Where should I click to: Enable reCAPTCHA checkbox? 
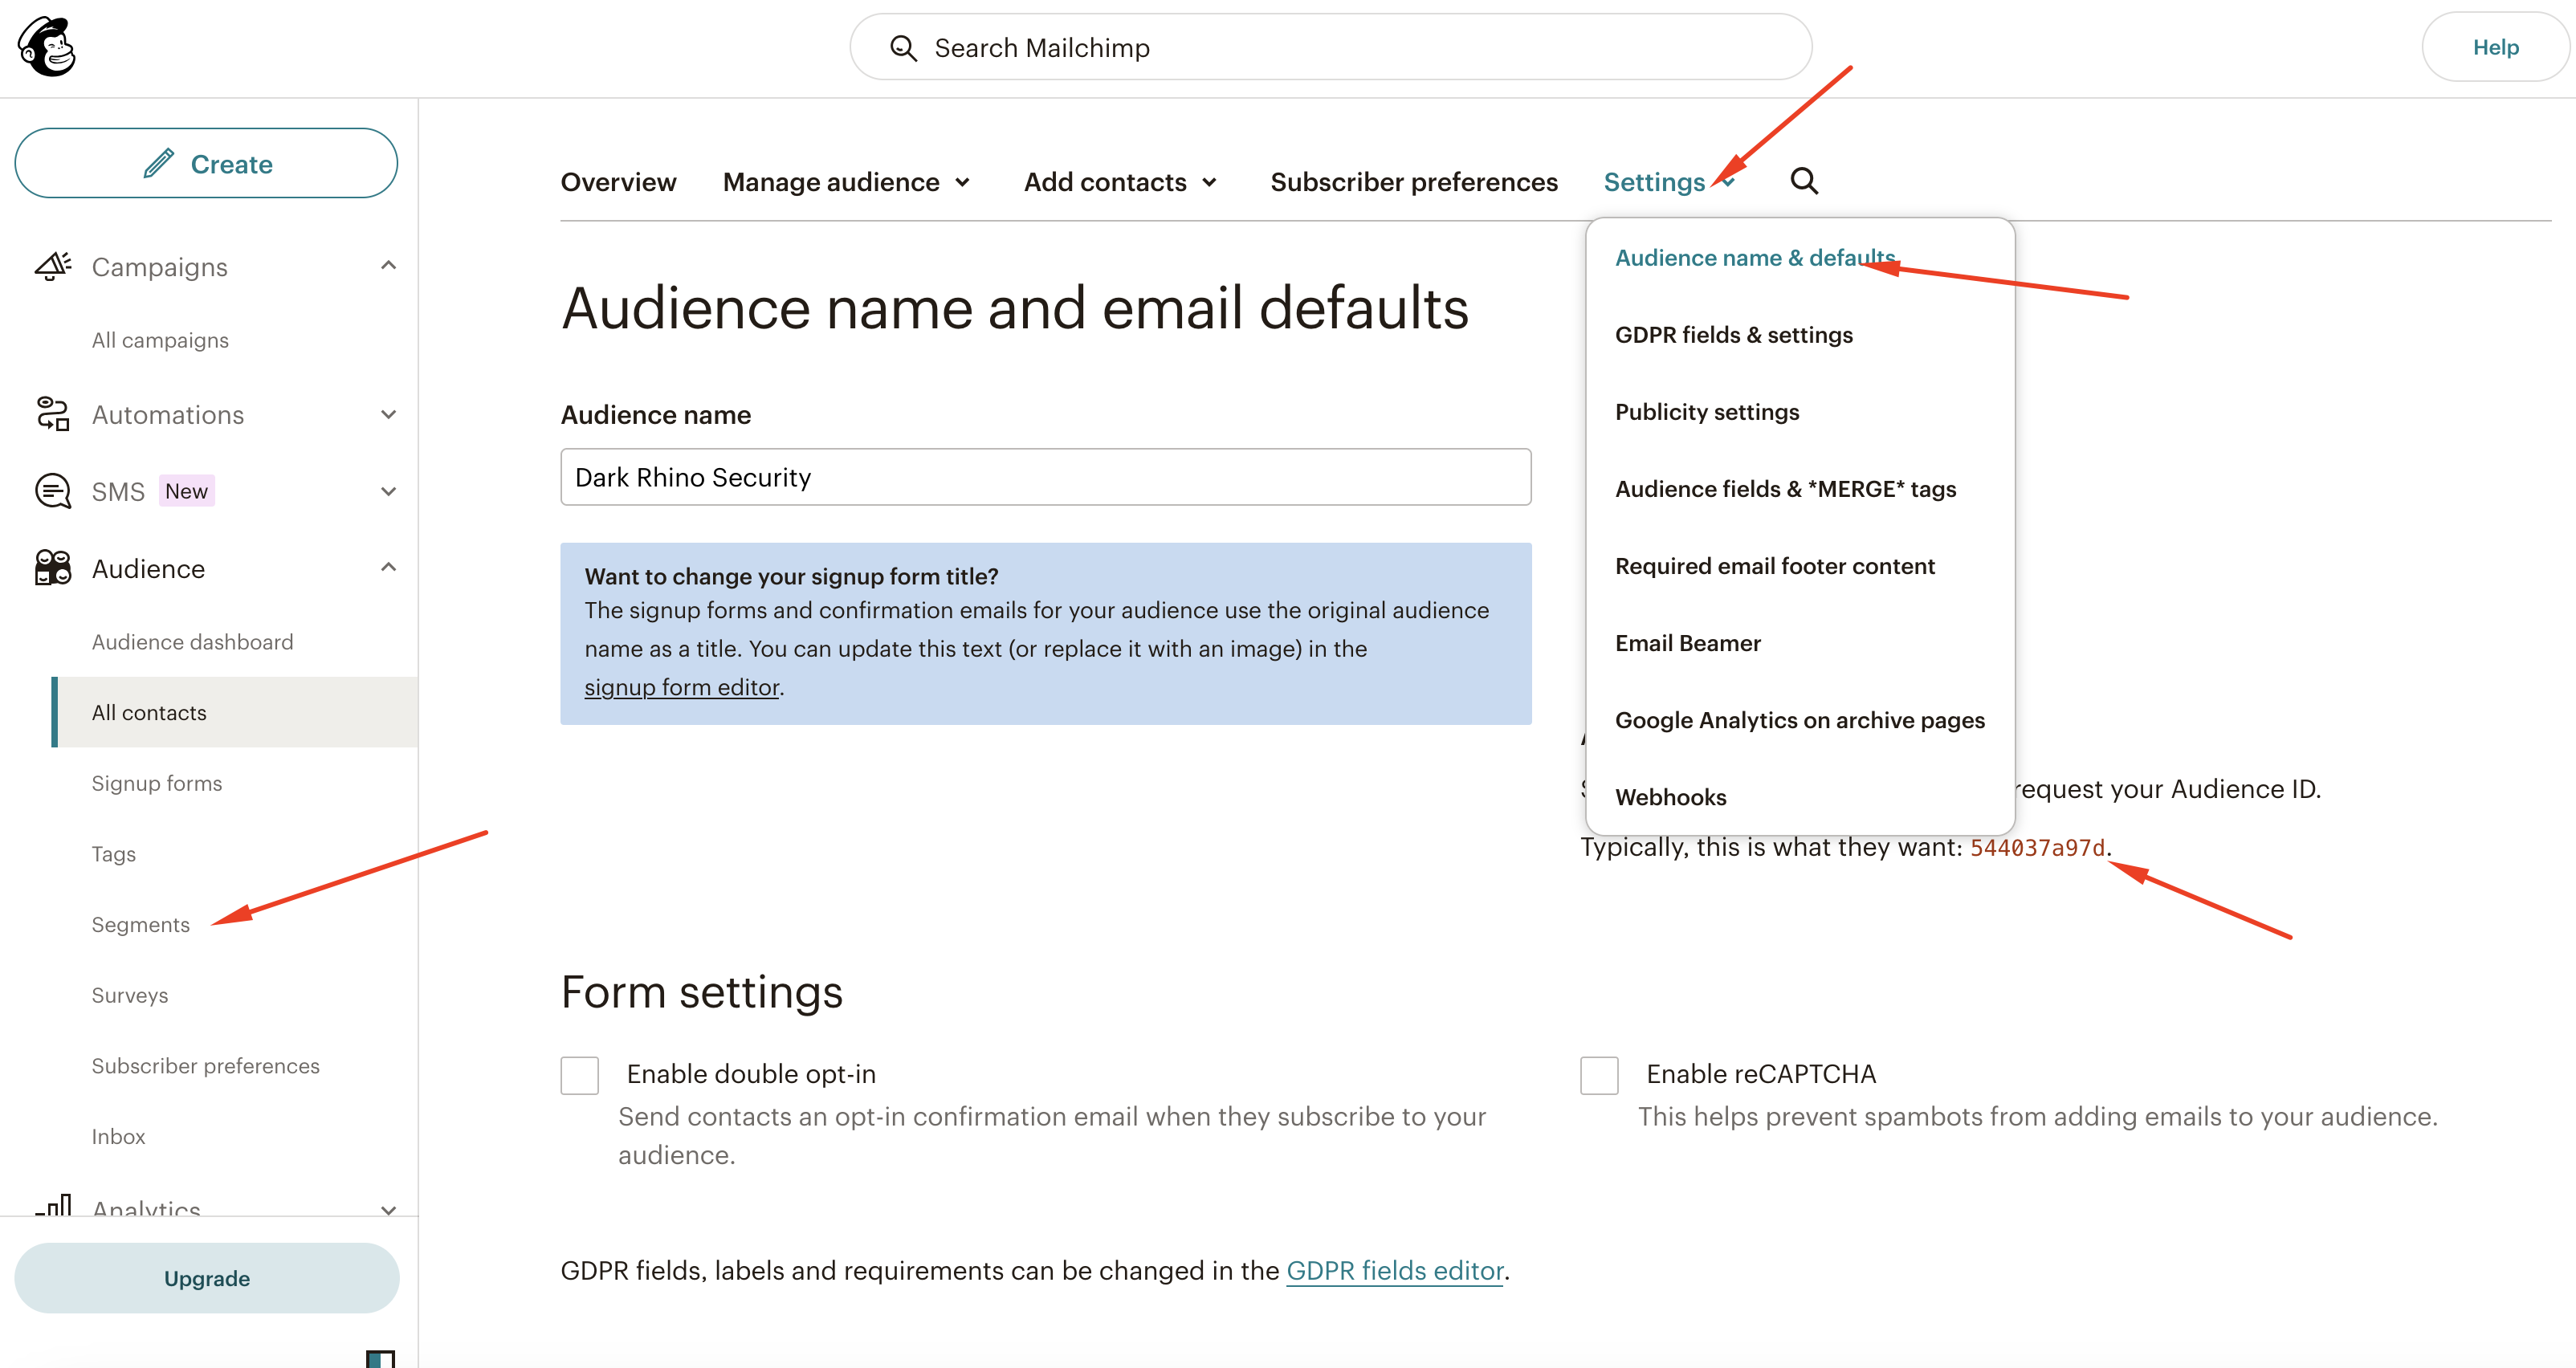(1598, 1075)
